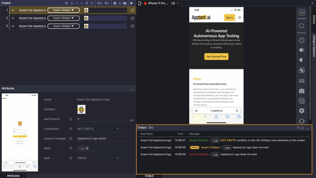The image size is (316, 178).
Task: Open the comparator NOT EXISTS dropdown
Action: click(98, 129)
